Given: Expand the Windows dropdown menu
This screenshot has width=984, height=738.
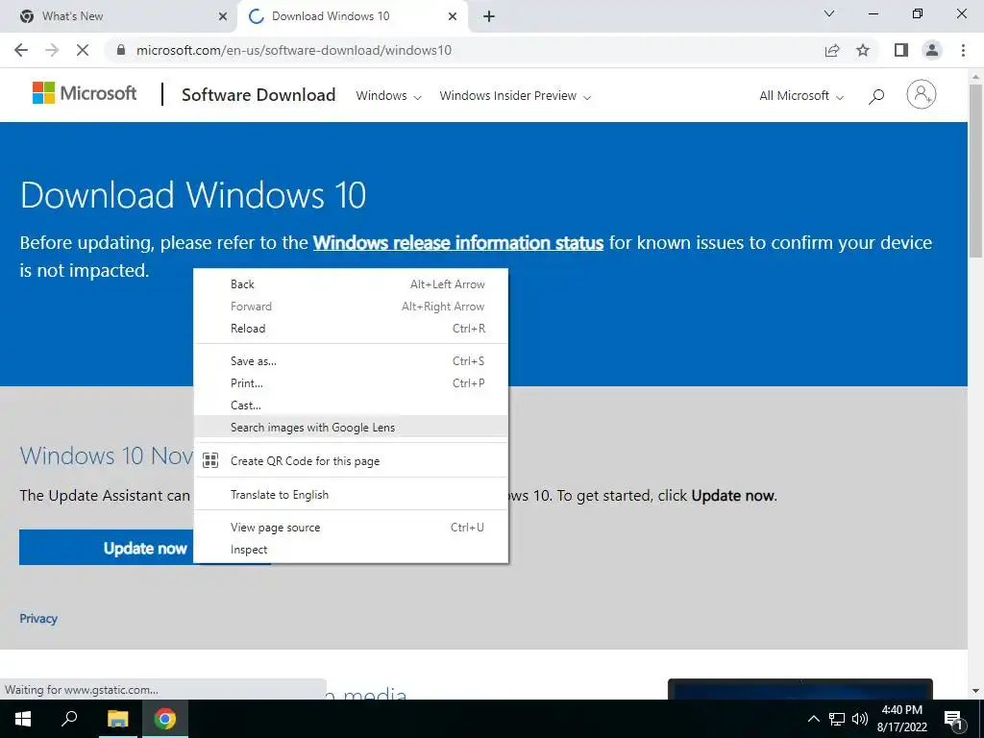Looking at the screenshot, I should coord(388,95).
